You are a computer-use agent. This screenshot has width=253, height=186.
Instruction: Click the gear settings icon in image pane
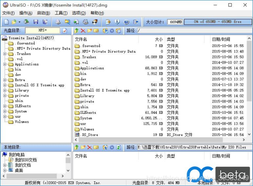(x=112, y=31)
